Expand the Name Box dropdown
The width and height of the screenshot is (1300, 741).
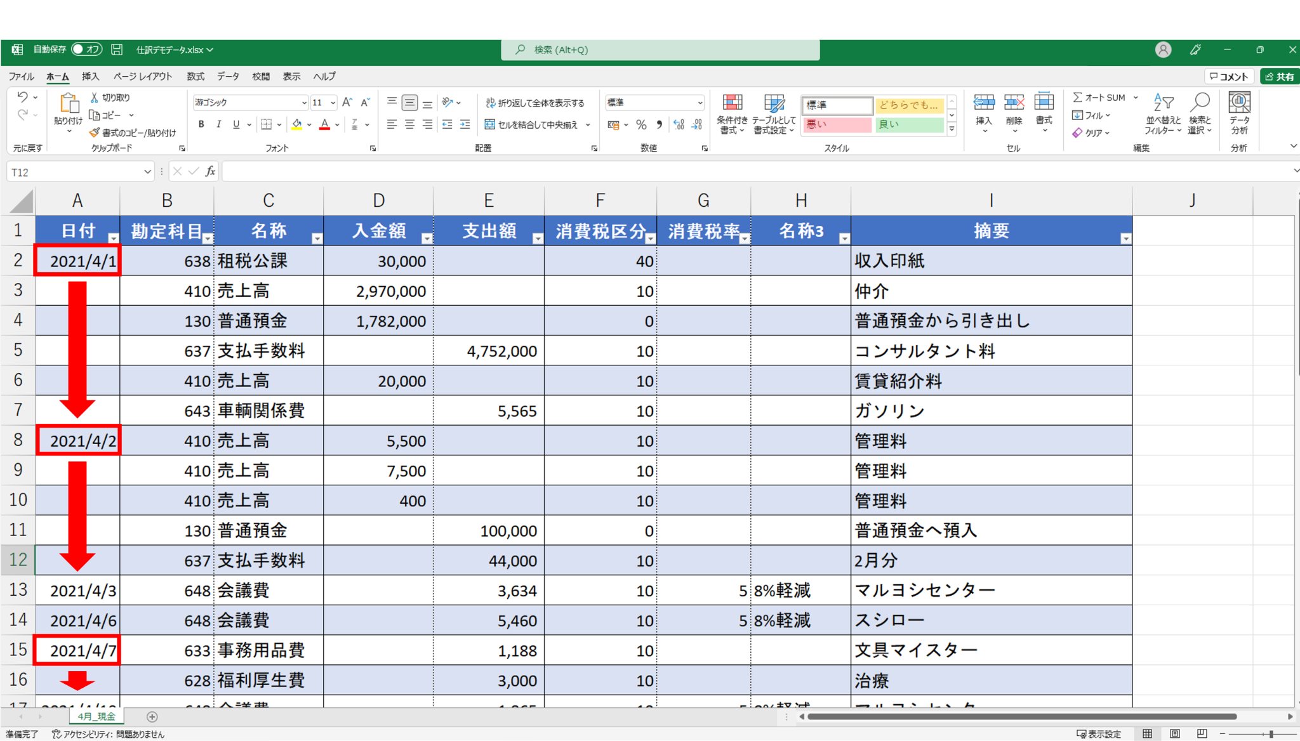click(x=147, y=172)
